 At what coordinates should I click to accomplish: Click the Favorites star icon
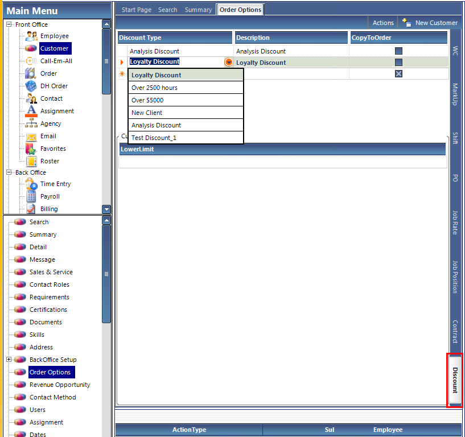tap(31, 149)
